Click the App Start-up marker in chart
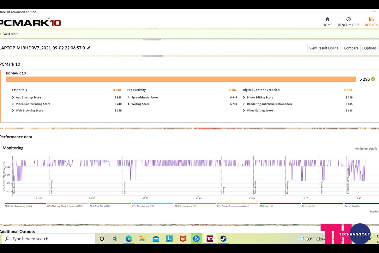Screen dimensions: 379x253 tap(125, 188)
